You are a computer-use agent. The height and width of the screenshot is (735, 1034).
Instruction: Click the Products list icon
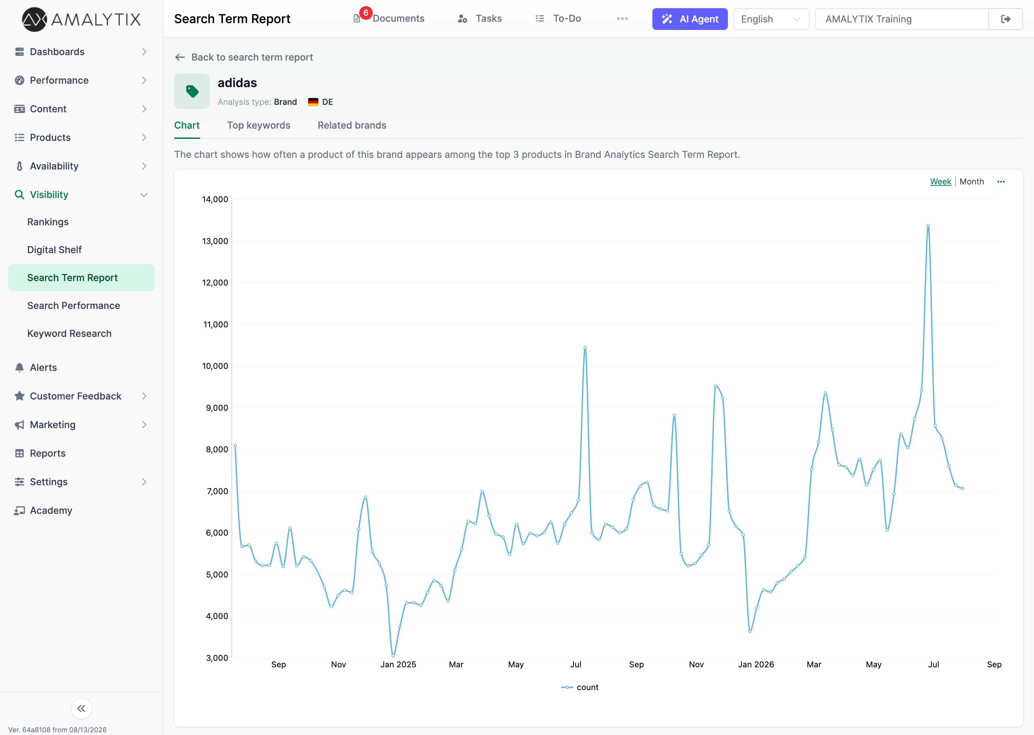[19, 137]
